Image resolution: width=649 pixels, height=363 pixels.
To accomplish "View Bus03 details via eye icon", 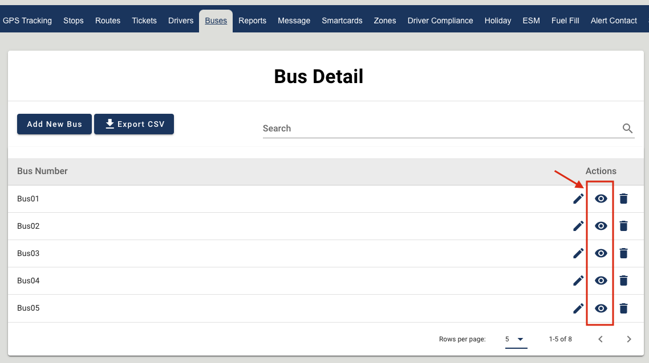I will (x=601, y=253).
